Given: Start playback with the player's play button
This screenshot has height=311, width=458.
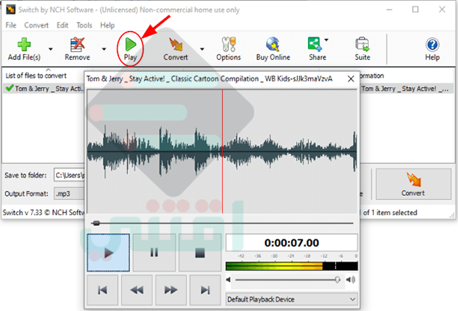Looking at the screenshot, I should (109, 253).
